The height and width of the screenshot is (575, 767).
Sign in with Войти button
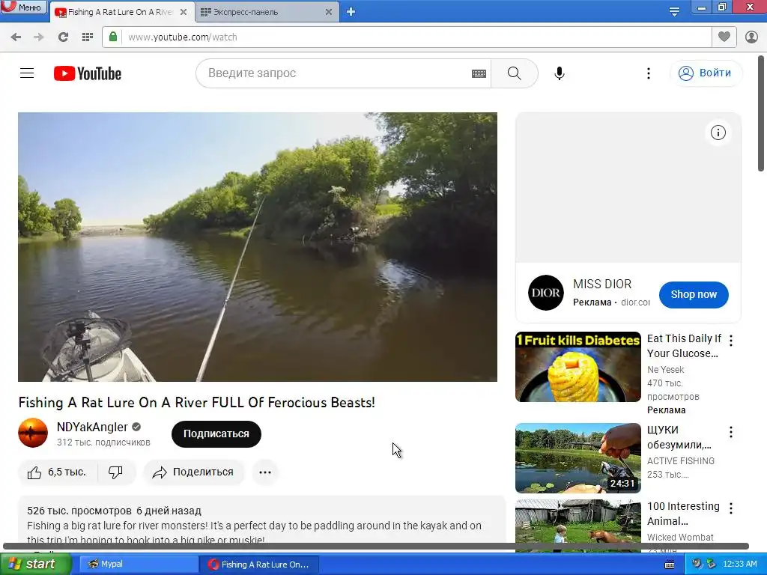706,73
